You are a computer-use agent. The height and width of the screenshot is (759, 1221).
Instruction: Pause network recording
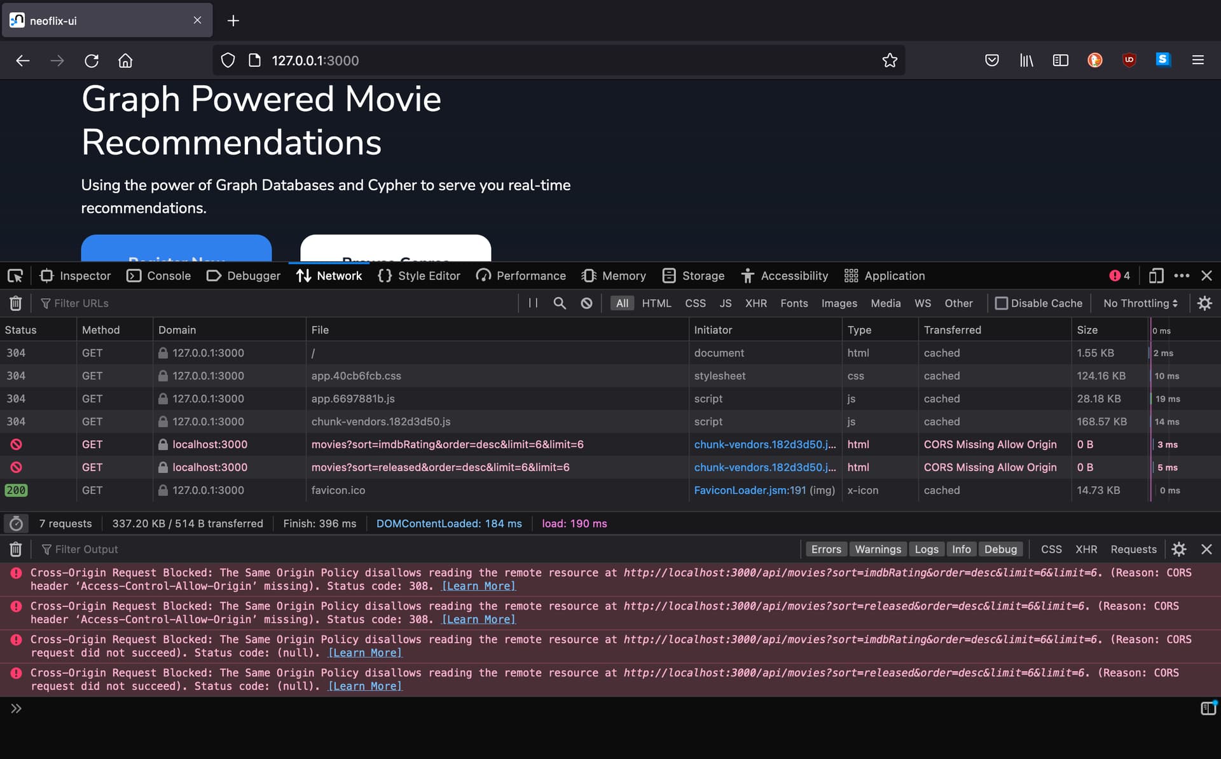pos(533,303)
